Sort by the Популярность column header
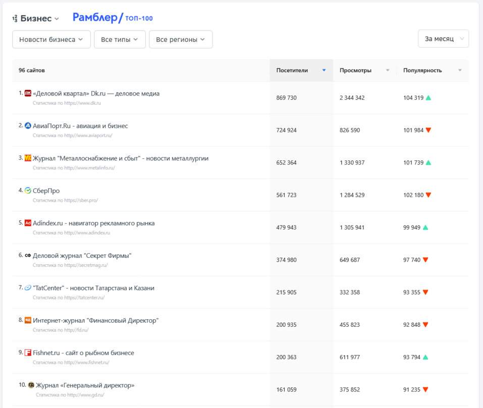The width and height of the screenshot is (483, 408). 432,71
